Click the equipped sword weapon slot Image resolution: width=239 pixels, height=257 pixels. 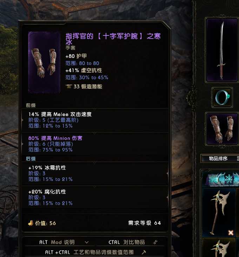click(222, 50)
